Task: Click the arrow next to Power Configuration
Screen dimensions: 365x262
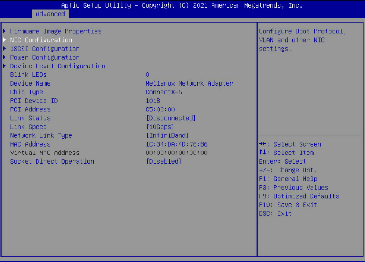Action: pyautogui.click(x=5, y=57)
